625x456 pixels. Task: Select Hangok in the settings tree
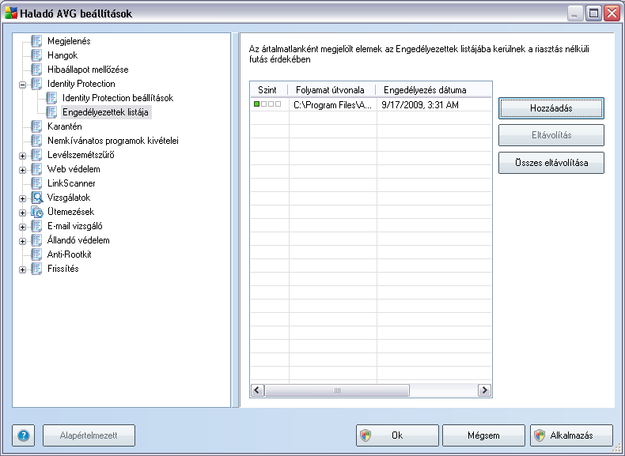(x=62, y=55)
